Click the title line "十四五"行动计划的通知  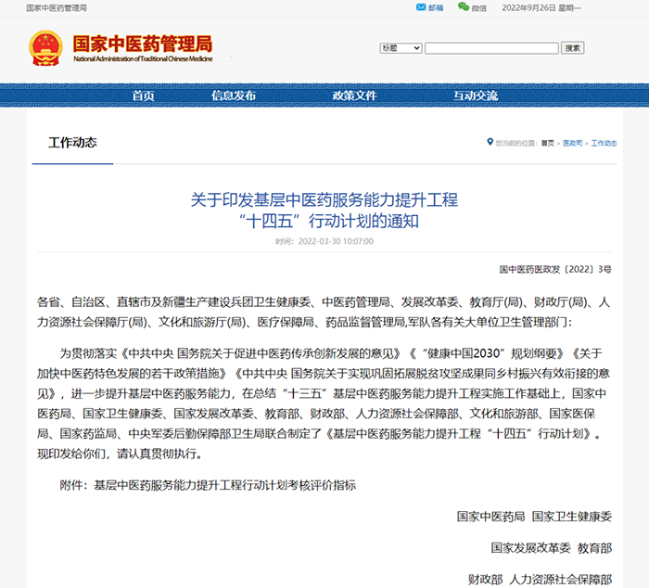pyautogui.click(x=328, y=221)
